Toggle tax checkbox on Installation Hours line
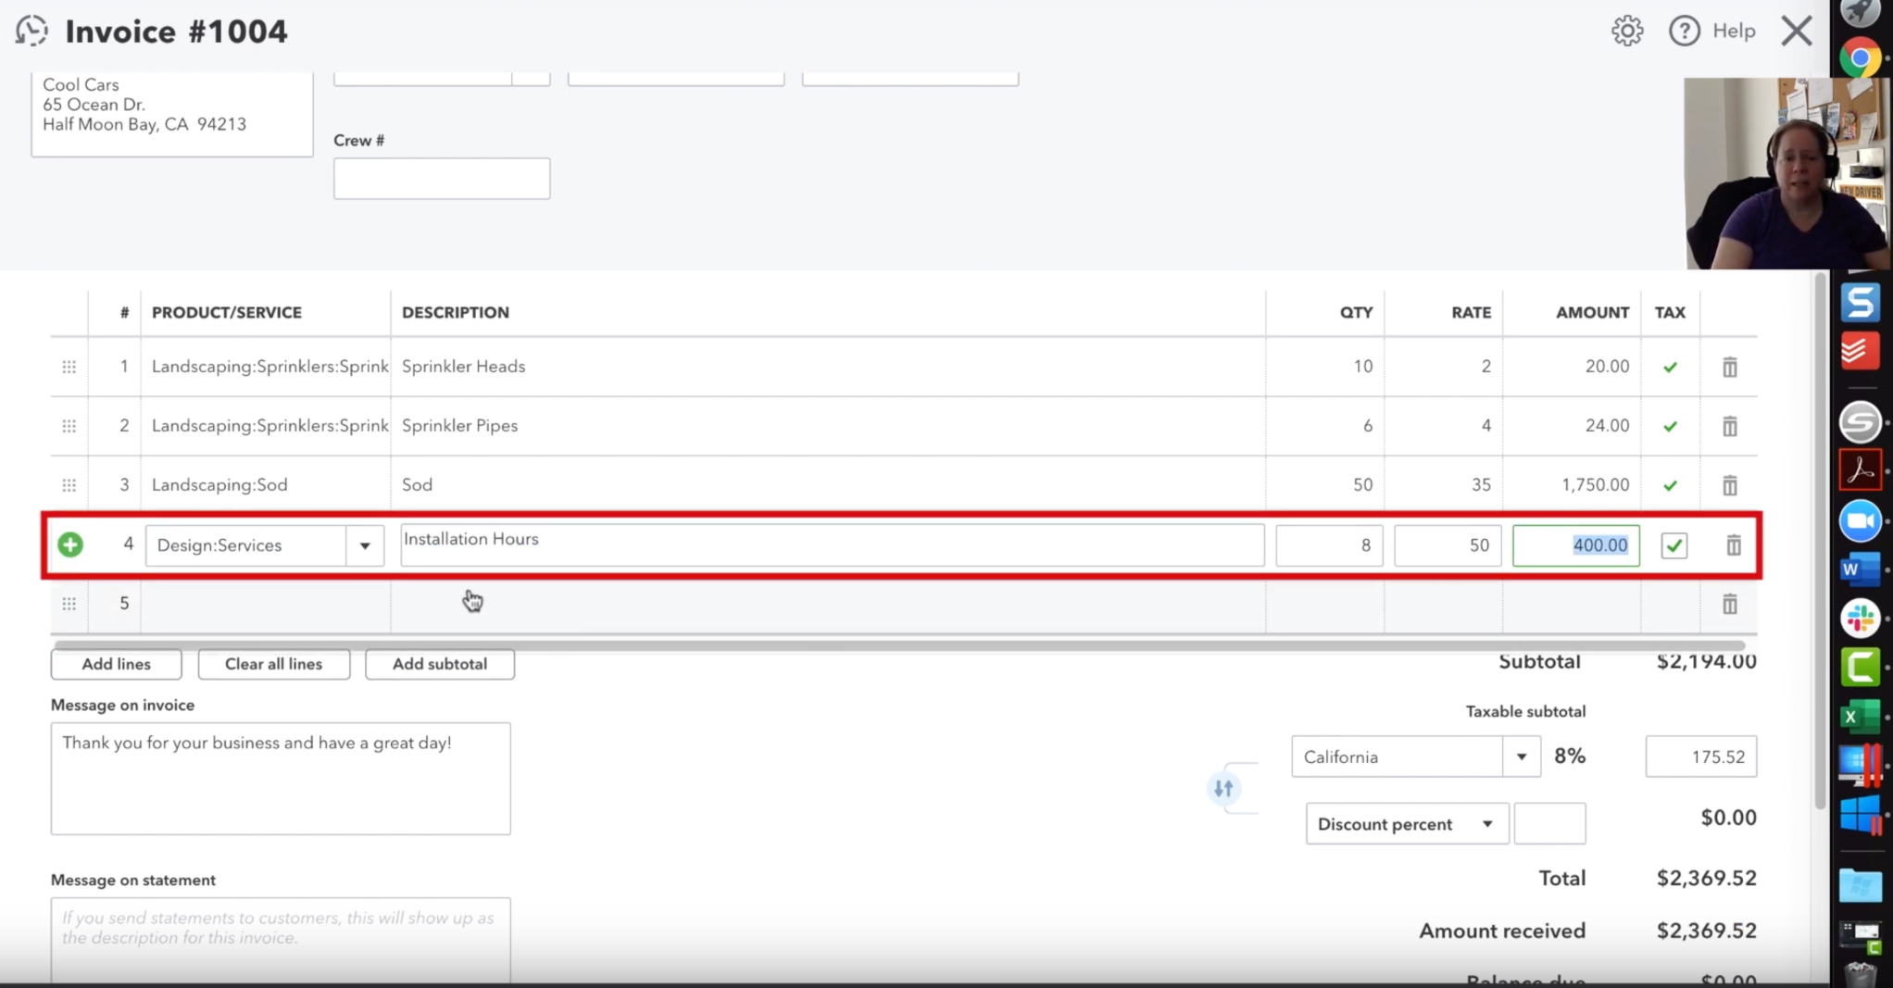Screen dimensions: 1893x988 [x=1674, y=545]
